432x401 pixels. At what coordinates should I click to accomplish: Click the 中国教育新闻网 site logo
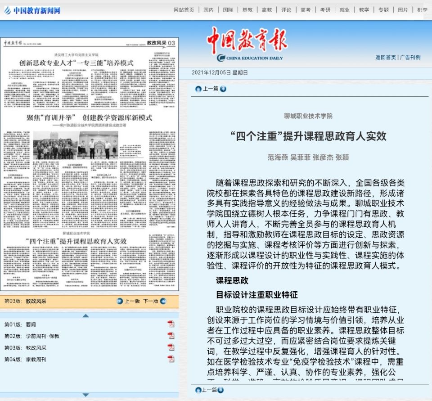tap(32, 10)
